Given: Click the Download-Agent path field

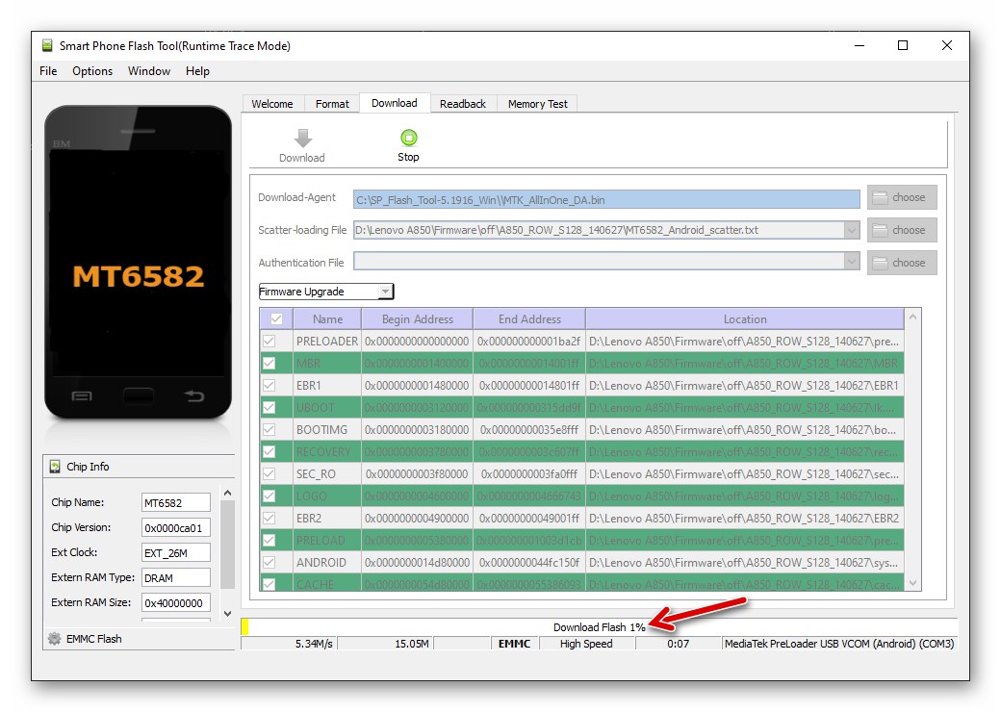Looking at the screenshot, I should click(x=605, y=200).
